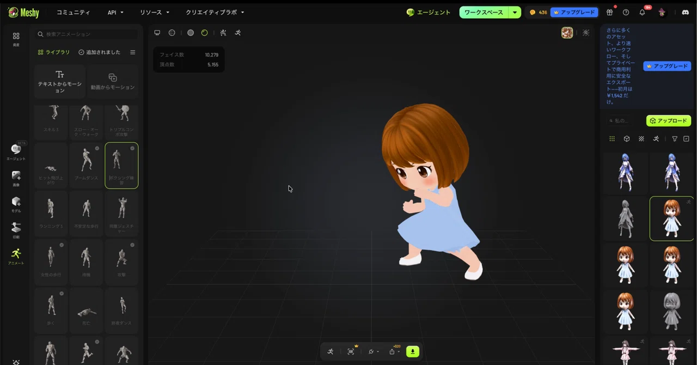Click the running figure icon in top viewport toolbar

[238, 33]
